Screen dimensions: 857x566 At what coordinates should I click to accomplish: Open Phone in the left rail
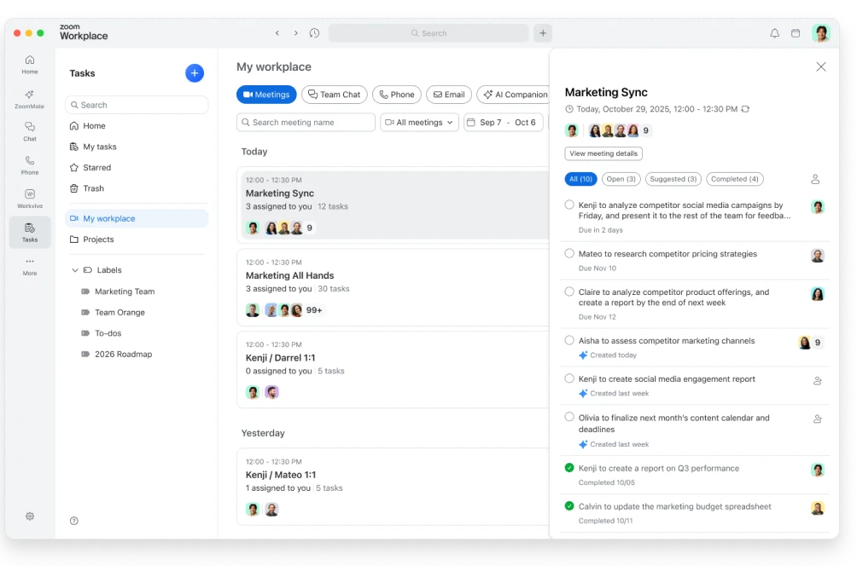coord(30,165)
